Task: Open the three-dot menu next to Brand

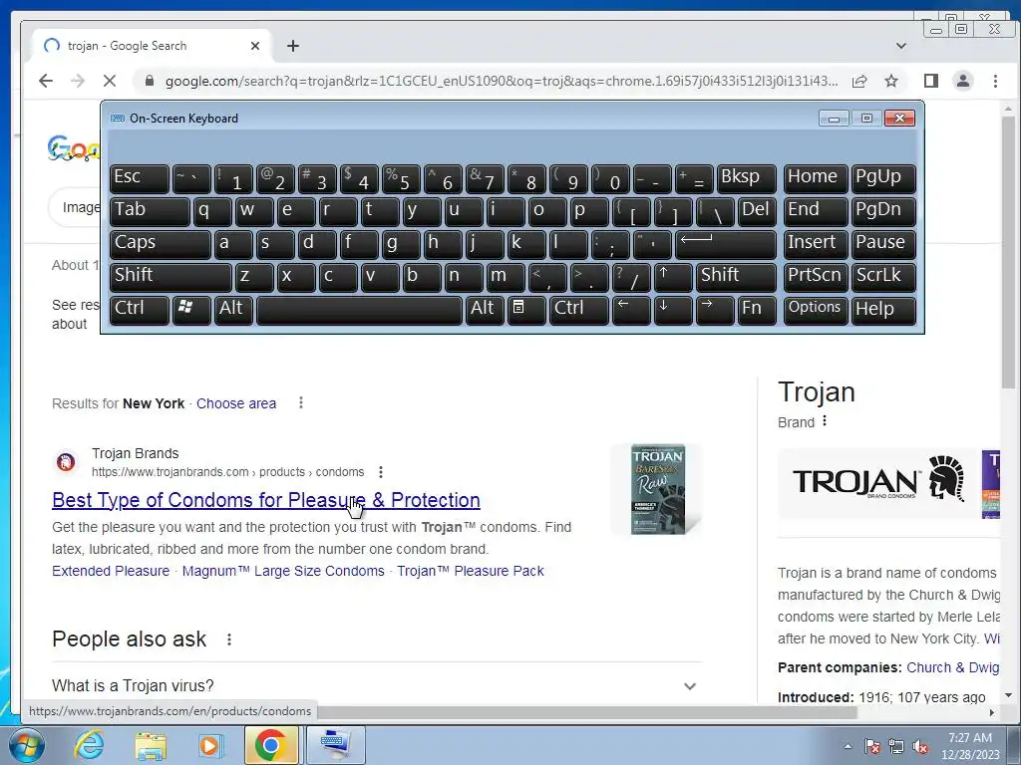Action: pyautogui.click(x=825, y=421)
